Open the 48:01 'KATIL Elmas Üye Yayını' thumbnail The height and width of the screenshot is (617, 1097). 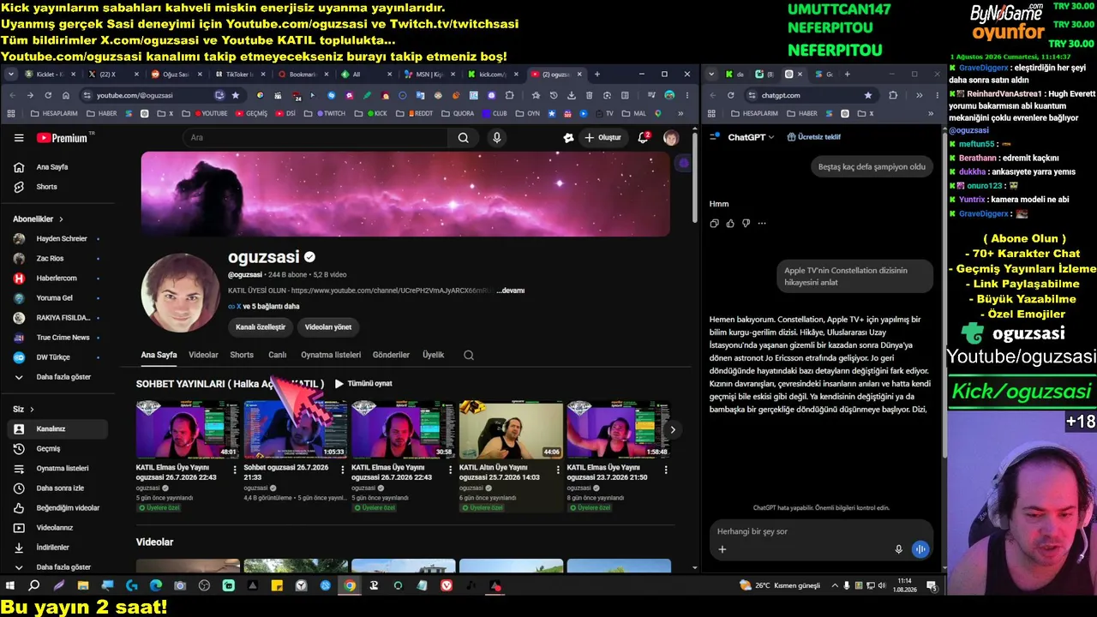point(188,429)
